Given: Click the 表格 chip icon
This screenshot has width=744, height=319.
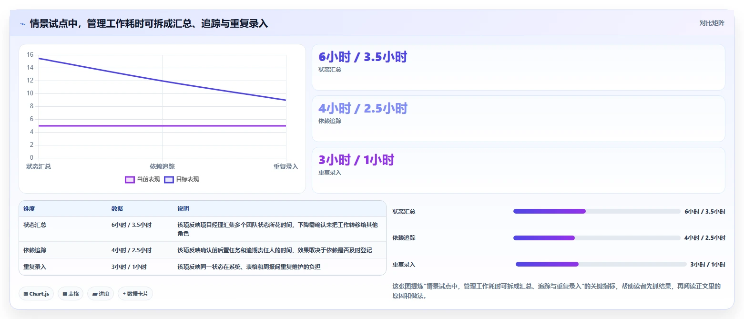Looking at the screenshot, I should click(65, 294).
